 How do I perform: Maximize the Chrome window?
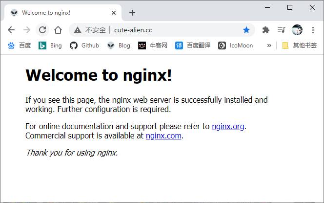pyautogui.click(x=290, y=7)
